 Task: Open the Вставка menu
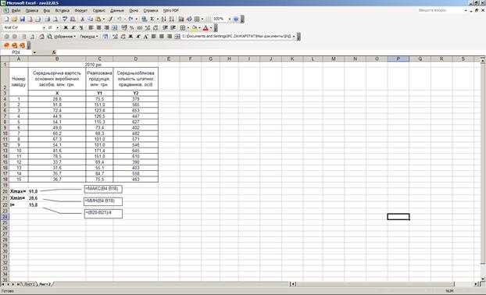pyautogui.click(x=62, y=10)
